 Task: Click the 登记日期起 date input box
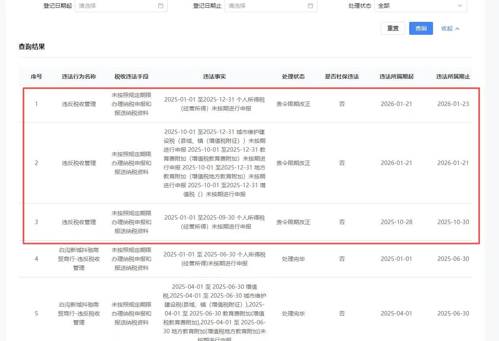[115, 6]
